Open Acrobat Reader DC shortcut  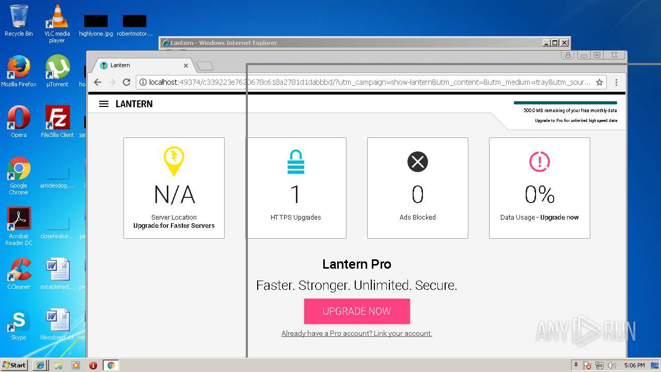pyautogui.click(x=19, y=226)
